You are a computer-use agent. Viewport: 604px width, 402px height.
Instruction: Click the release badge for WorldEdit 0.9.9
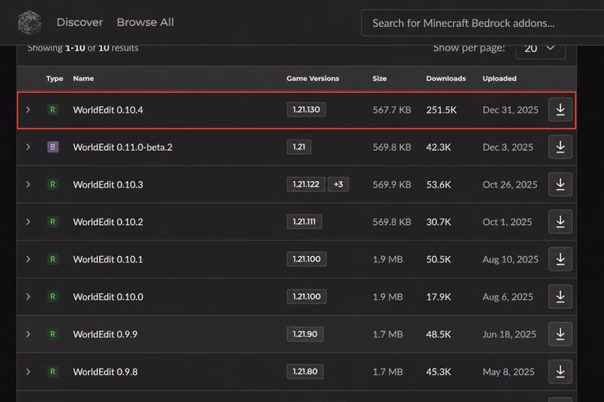[x=53, y=334]
